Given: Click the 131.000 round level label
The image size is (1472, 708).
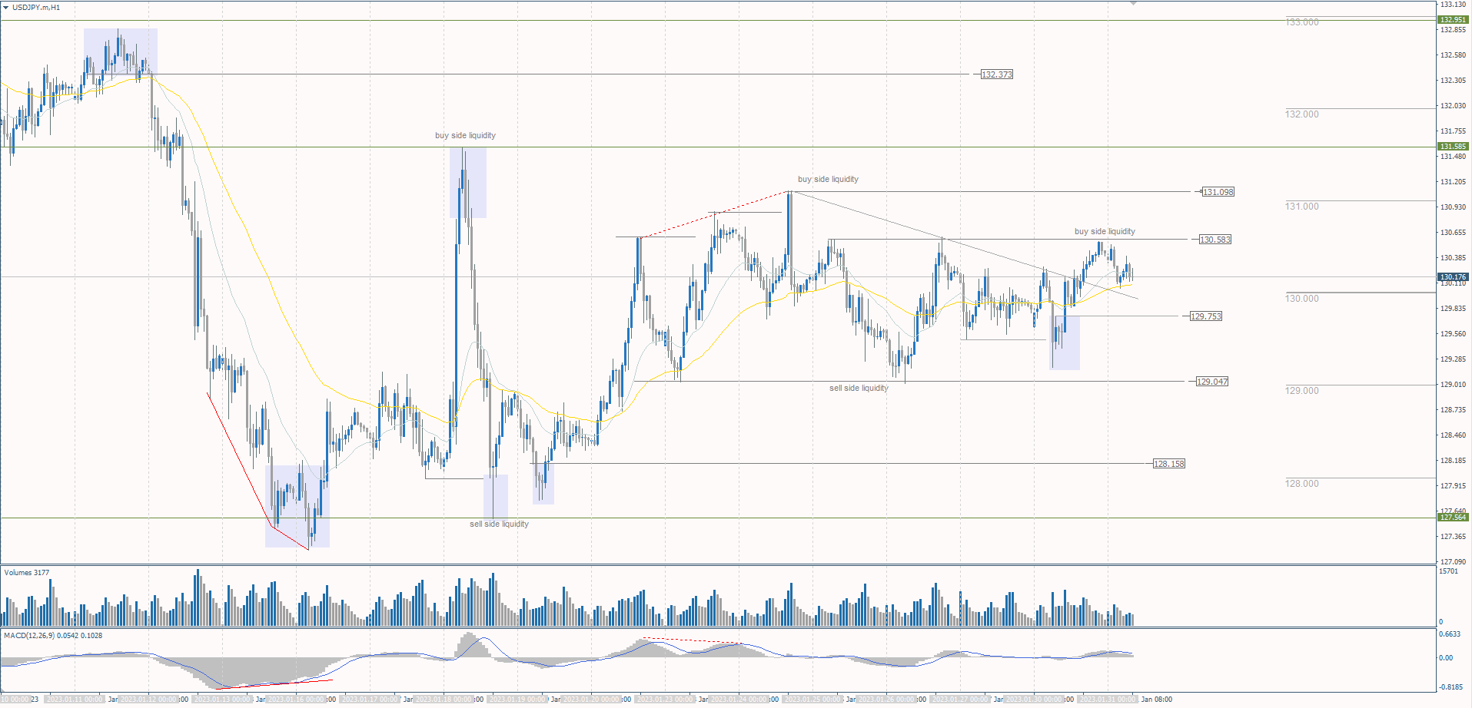Looking at the screenshot, I should click(x=1302, y=207).
